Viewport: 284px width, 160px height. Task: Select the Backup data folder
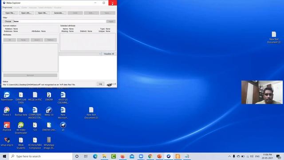21,112
